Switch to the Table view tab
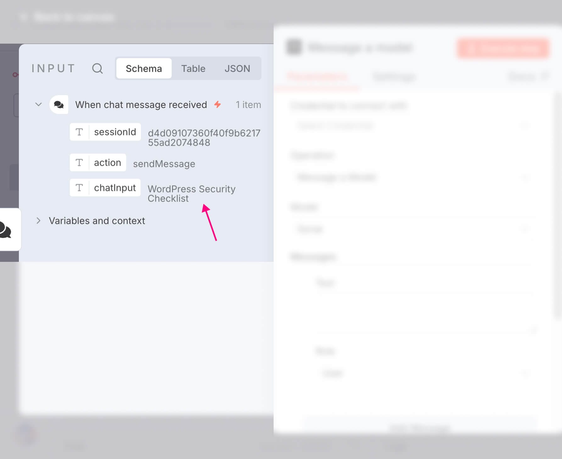Screen dimensions: 562x459 pyautogui.click(x=193, y=68)
